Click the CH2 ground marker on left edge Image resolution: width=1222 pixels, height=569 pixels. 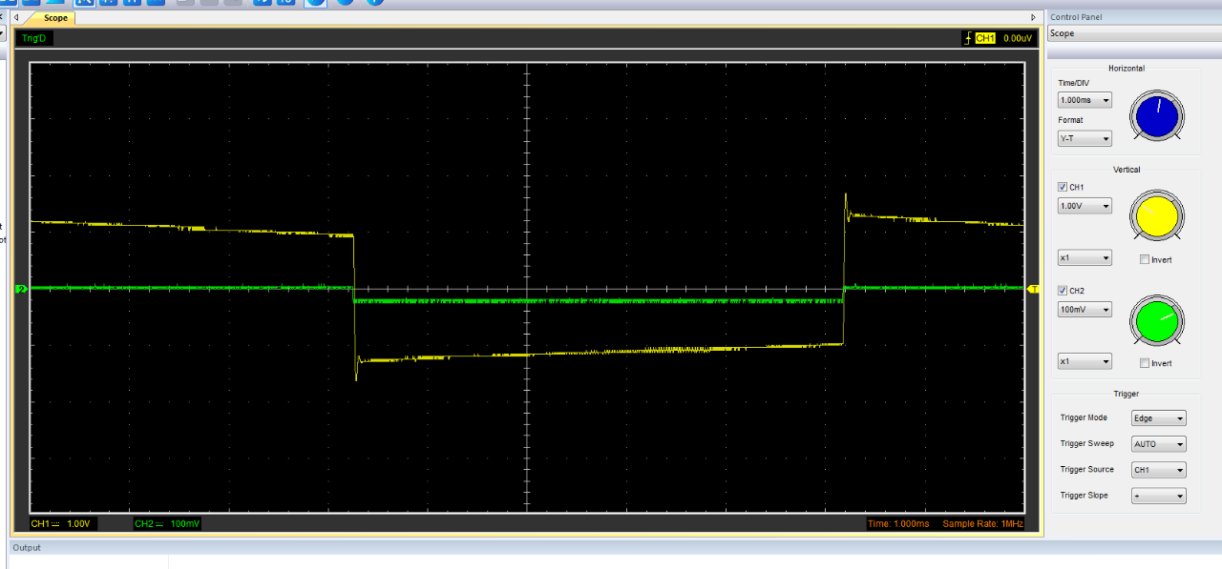pyautogui.click(x=20, y=289)
